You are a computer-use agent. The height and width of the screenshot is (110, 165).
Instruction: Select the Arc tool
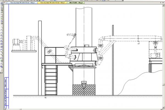2,38
